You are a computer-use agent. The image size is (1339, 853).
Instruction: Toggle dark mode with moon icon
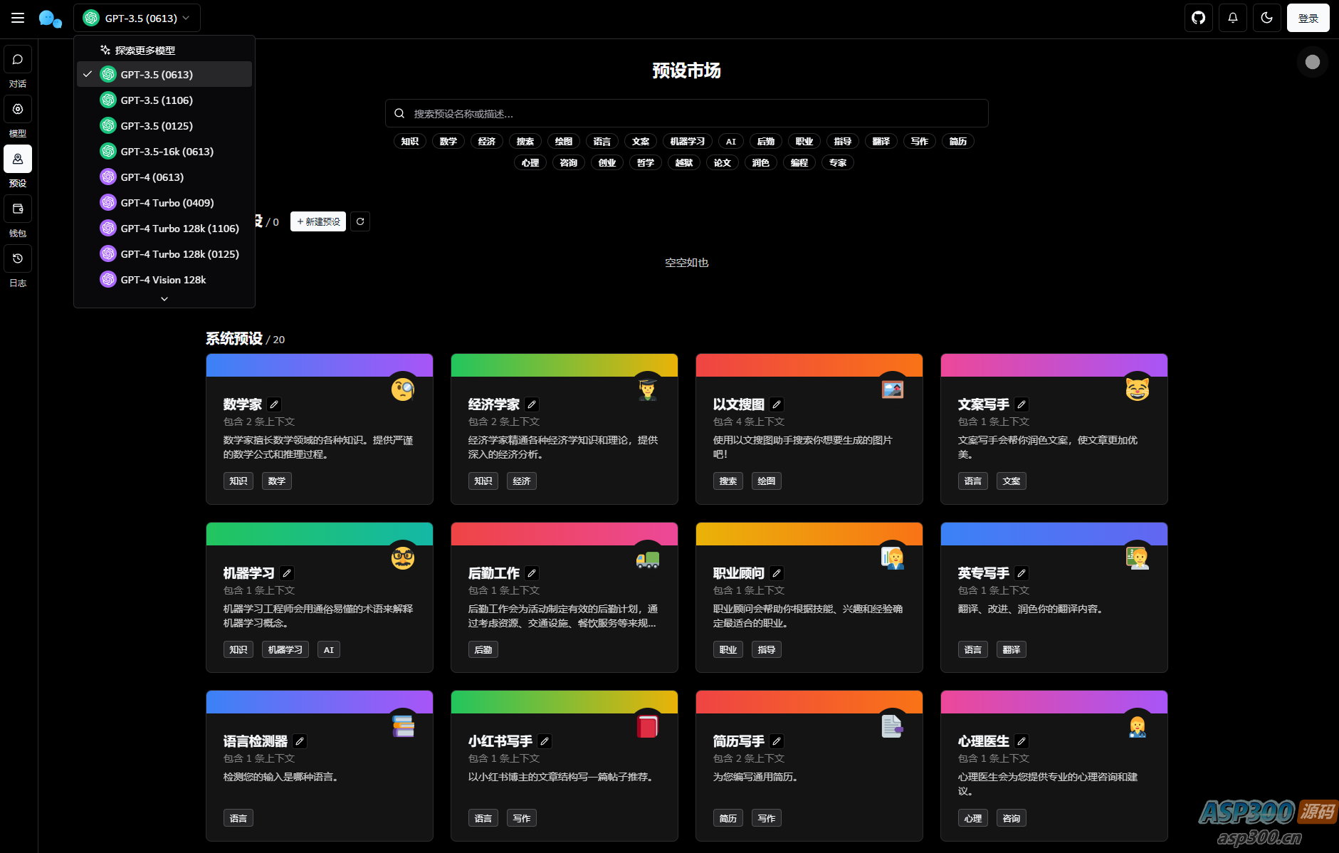click(x=1267, y=18)
